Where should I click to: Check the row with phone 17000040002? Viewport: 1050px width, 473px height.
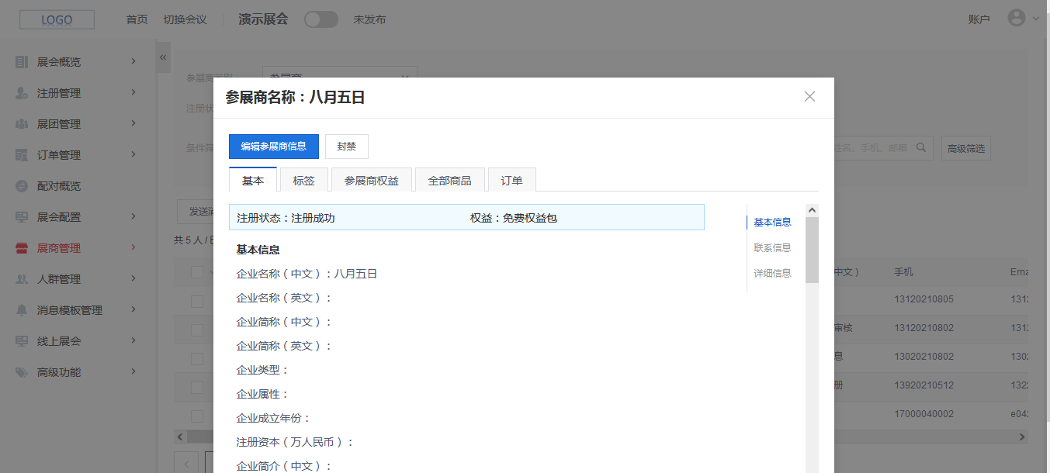197,416
